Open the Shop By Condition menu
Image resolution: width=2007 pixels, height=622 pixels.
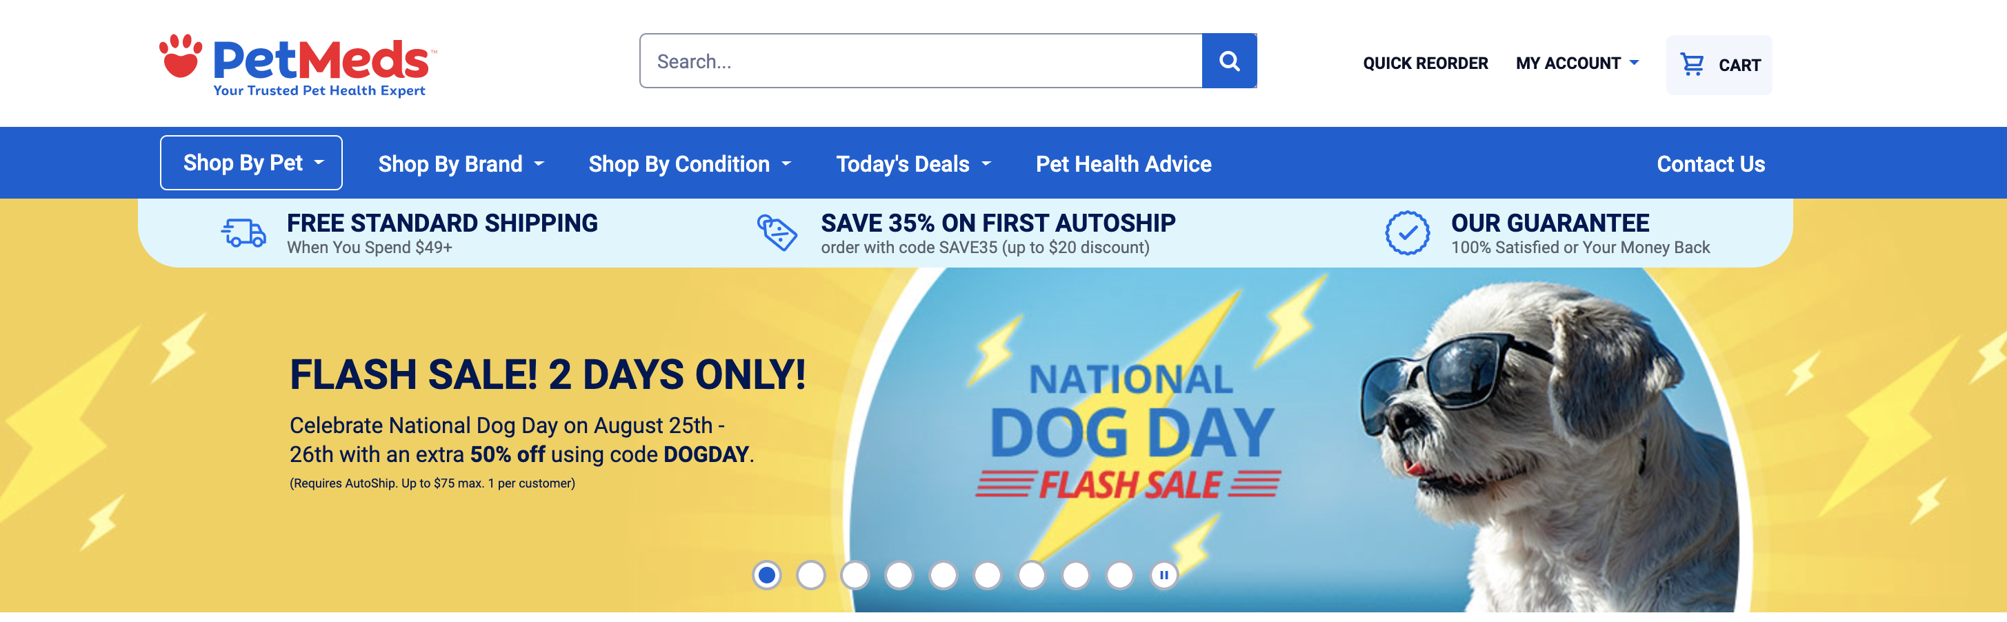coord(690,164)
